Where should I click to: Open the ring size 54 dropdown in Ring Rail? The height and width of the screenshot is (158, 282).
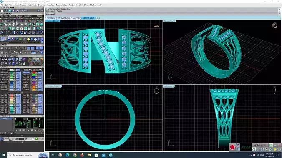point(33,139)
